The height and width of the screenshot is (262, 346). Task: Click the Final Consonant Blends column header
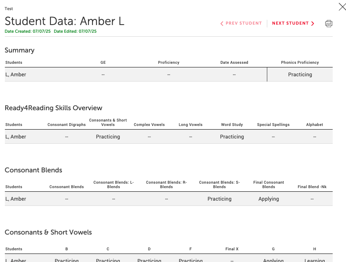(268, 184)
